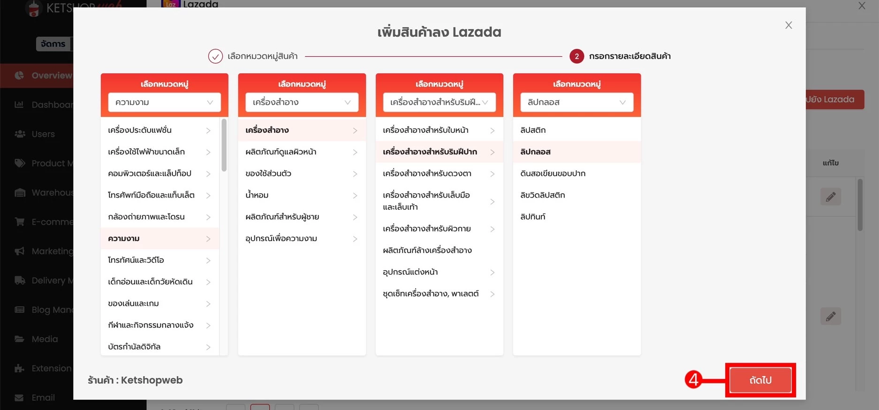Click the Extension puzzle icon in sidebar
This screenshot has height=410, width=879.
pos(19,368)
